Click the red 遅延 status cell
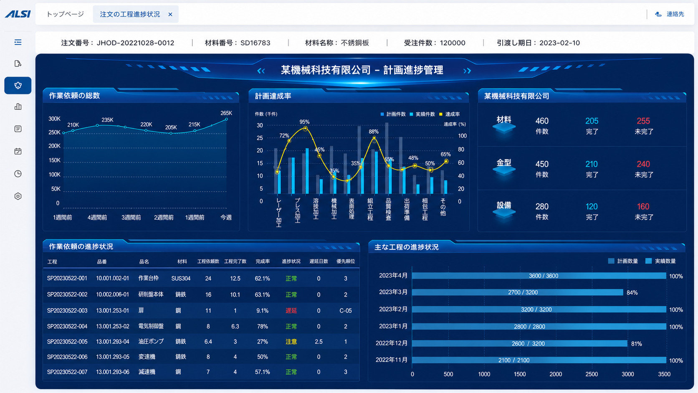Image resolution: width=698 pixels, height=393 pixels. tap(291, 311)
